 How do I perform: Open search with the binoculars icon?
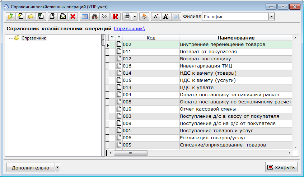coord(95,17)
